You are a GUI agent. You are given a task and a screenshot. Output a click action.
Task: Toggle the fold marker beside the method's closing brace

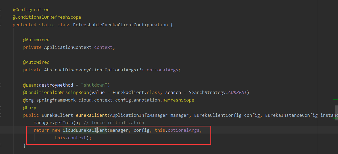point(0,145)
